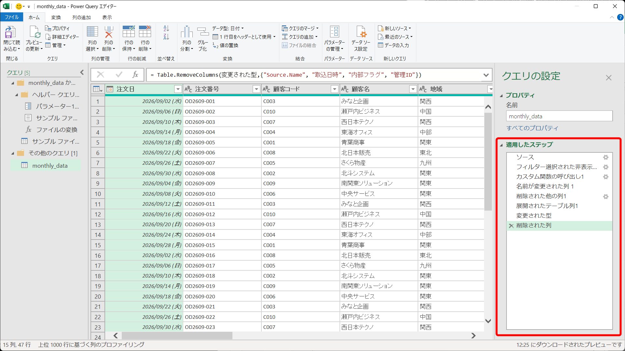Viewport: 625px width, 351px height.
Task: Click 行の削除 (Remove Rows) icon
Action: pos(145,32)
